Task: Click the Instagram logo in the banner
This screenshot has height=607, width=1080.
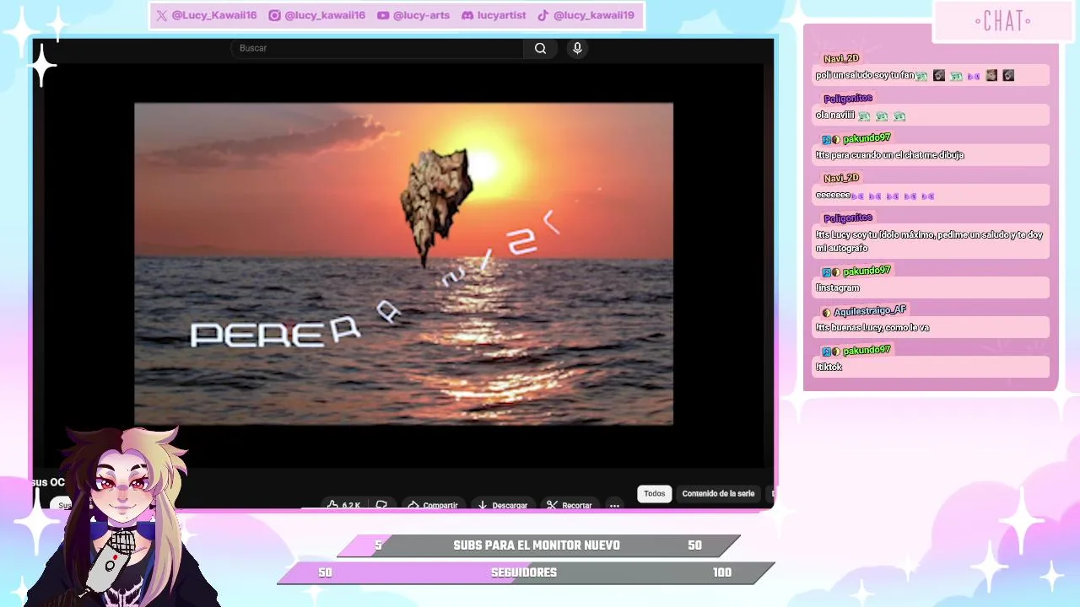Action: pos(274,15)
